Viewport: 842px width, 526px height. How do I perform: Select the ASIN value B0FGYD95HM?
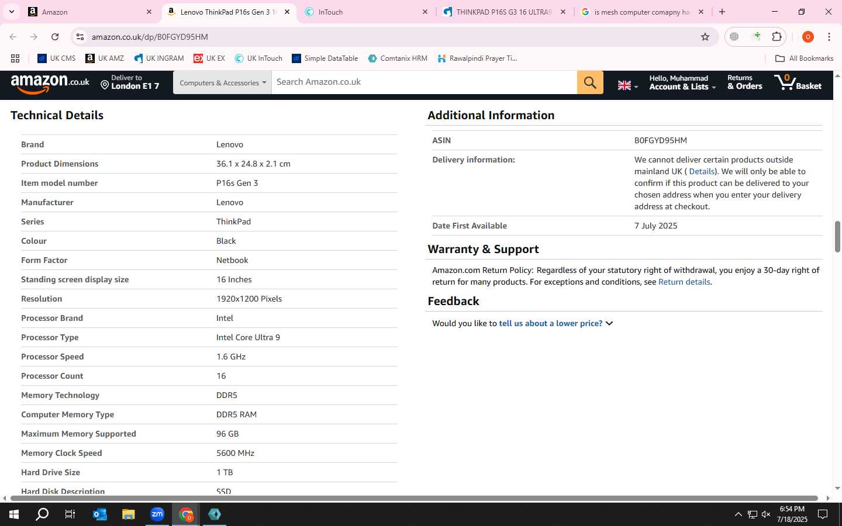pyautogui.click(x=661, y=140)
